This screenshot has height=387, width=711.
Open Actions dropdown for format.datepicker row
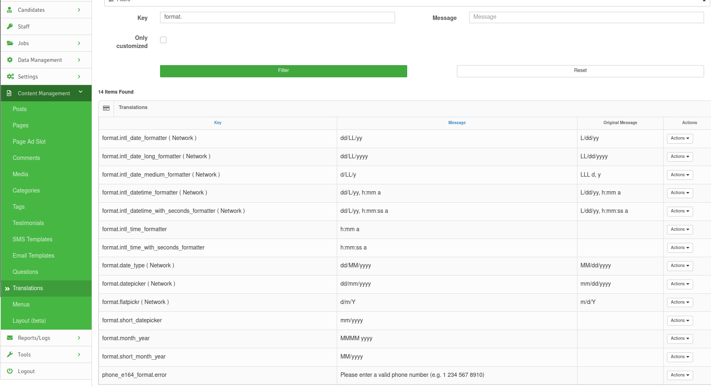click(x=680, y=284)
